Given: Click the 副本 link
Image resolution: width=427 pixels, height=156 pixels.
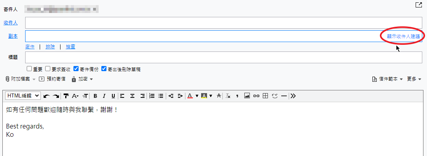Looking at the screenshot, I should click(13, 36).
